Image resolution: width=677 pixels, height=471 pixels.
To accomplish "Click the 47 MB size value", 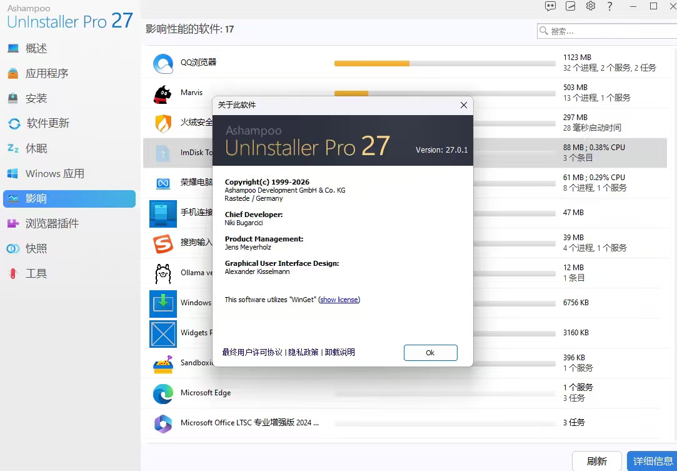I will [573, 213].
